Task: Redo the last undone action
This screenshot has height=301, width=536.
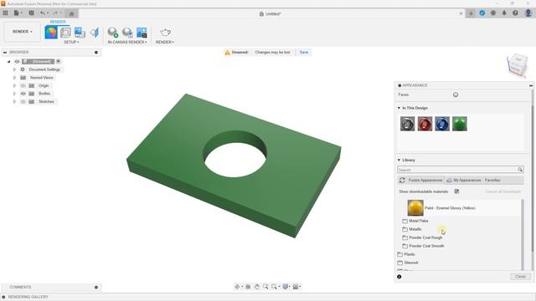Action: (x=55, y=13)
